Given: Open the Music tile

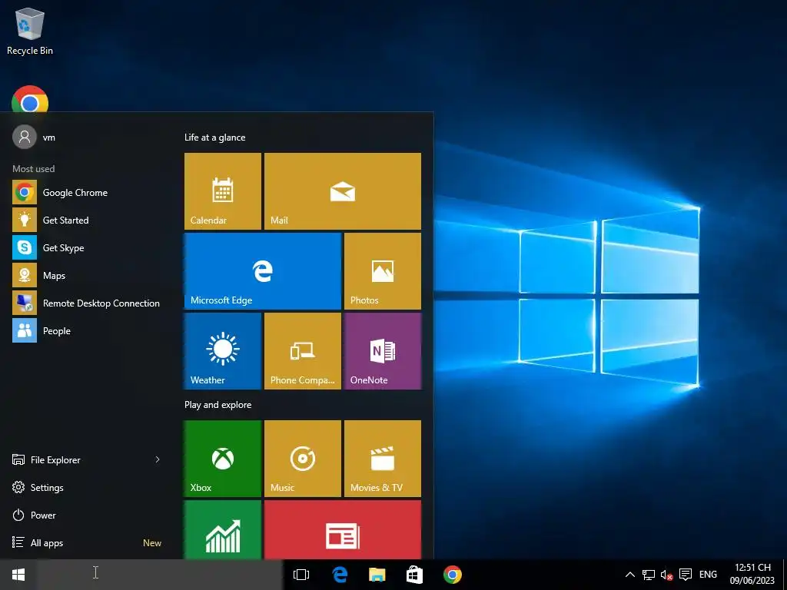Looking at the screenshot, I should tap(303, 459).
